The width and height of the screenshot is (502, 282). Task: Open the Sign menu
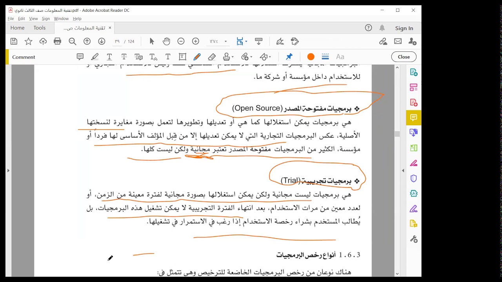pos(46,18)
